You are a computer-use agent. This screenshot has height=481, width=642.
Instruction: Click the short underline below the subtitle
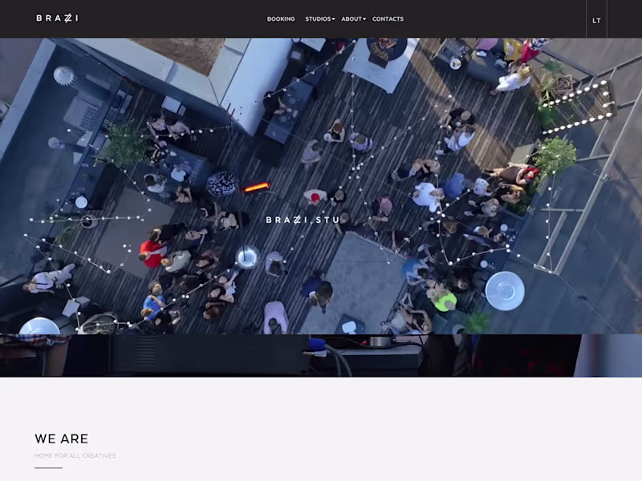(x=48, y=467)
